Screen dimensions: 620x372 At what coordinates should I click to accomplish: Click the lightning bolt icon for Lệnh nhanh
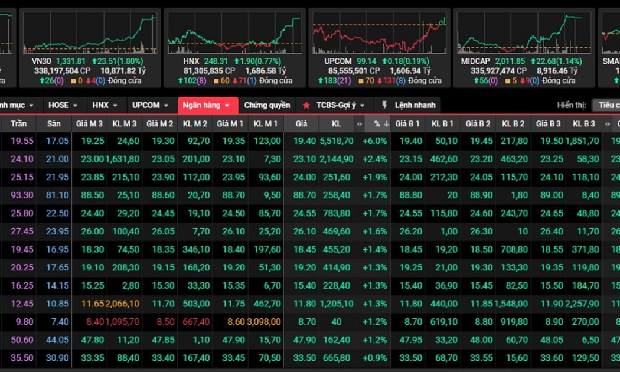[384, 105]
